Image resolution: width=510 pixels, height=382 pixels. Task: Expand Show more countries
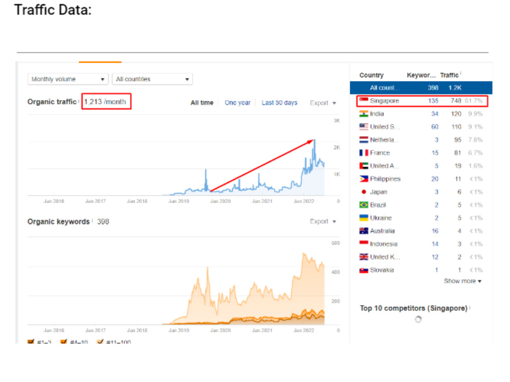[x=463, y=281]
